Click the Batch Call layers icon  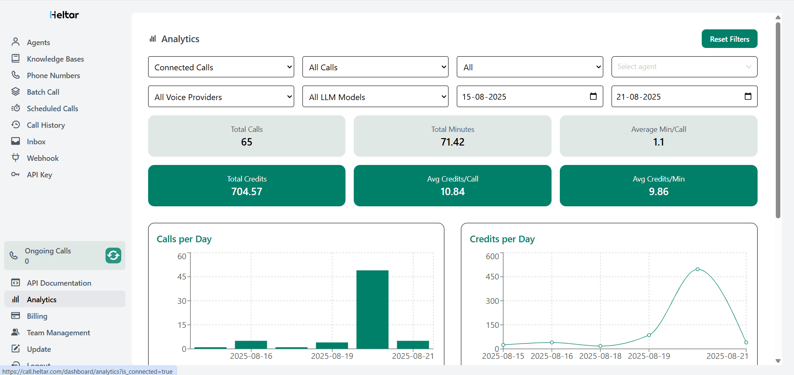pyautogui.click(x=16, y=91)
